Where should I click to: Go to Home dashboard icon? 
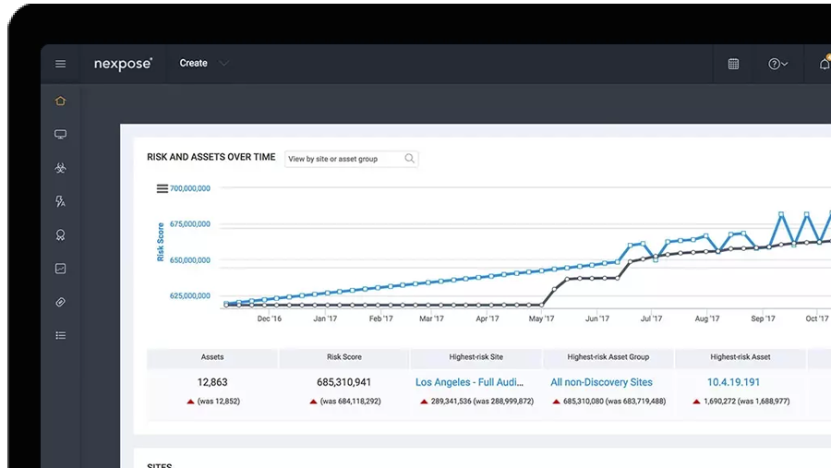click(x=60, y=101)
